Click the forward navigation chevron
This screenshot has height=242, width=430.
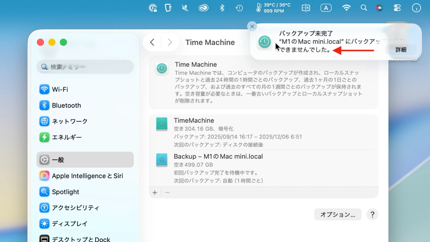tap(170, 42)
